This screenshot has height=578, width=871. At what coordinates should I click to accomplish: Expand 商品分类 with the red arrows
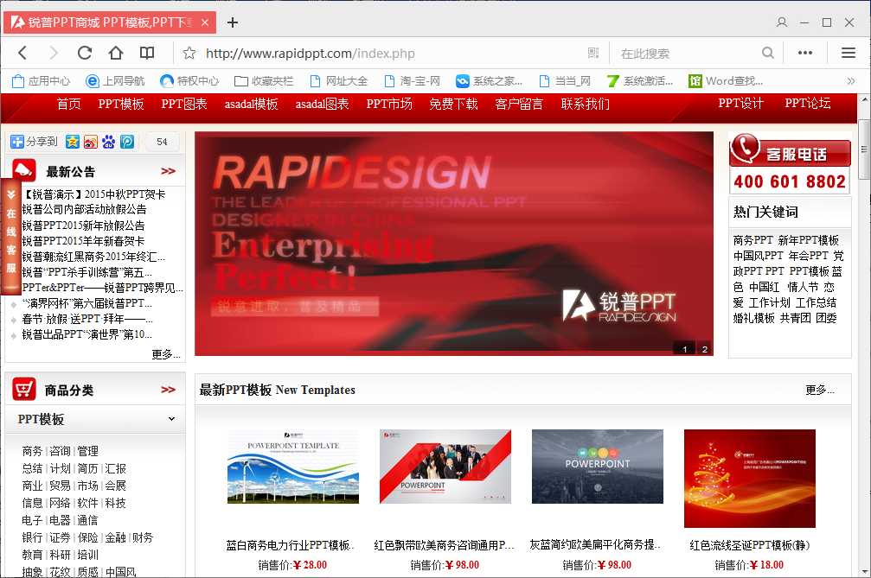169,390
